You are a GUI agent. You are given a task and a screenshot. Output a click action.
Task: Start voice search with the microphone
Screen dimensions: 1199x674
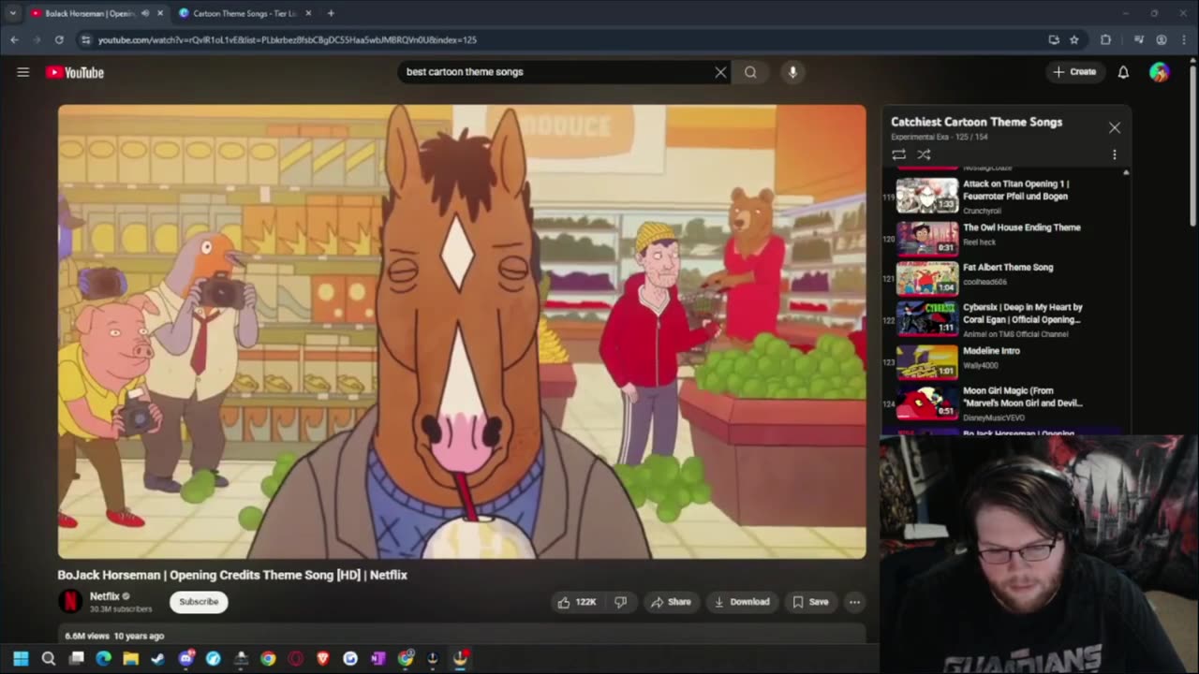792,72
